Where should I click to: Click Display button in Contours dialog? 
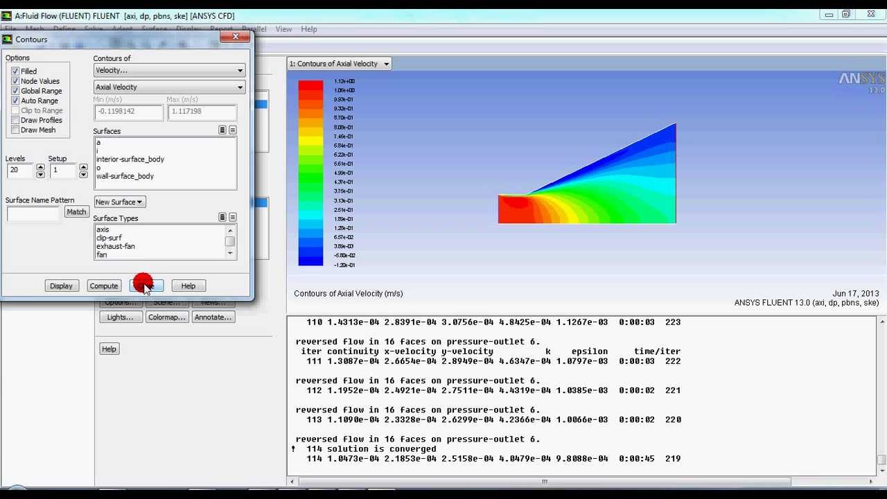pos(61,286)
